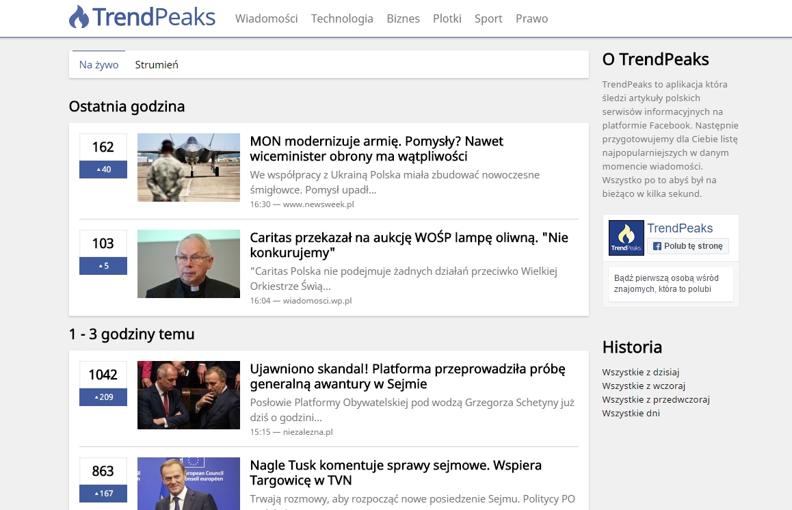Click the Sejm politicians photo thumbnail
The height and width of the screenshot is (510, 792).
[188, 395]
